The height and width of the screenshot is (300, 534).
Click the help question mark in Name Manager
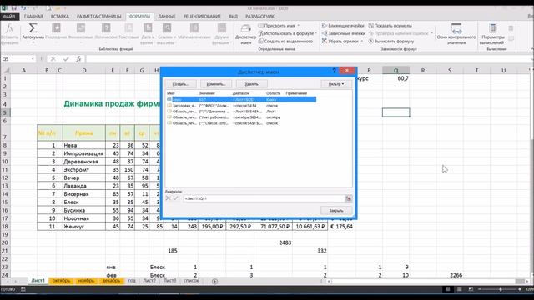[334, 70]
